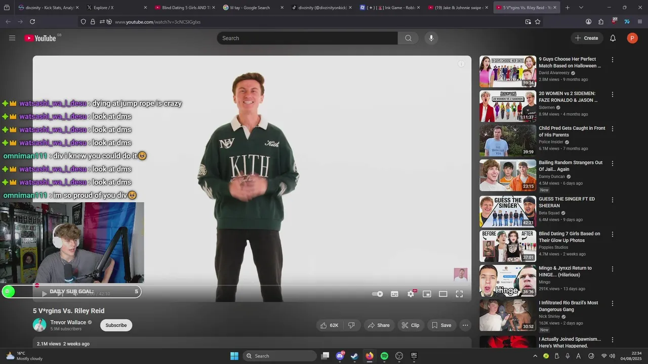Open options for 'Mingo & Jynxzi Return' video

tap(613, 269)
